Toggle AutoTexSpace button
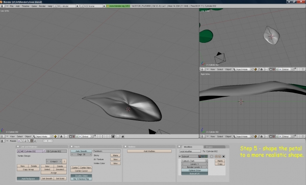 (28, 178)
